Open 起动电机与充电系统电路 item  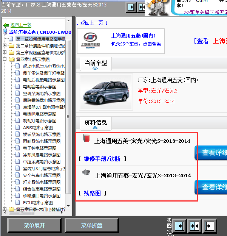[44, 66]
